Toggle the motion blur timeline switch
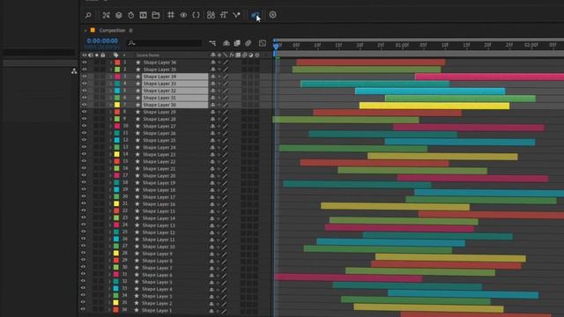The image size is (564, 317). point(249,43)
